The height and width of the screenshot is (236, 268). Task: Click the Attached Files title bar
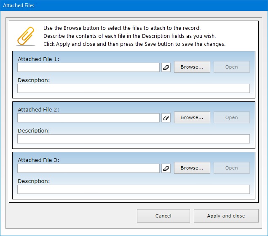click(x=126, y=5)
